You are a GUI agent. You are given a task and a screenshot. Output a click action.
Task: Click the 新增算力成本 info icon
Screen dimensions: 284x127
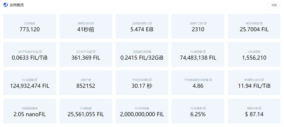pyautogui.click(x=262, y=80)
